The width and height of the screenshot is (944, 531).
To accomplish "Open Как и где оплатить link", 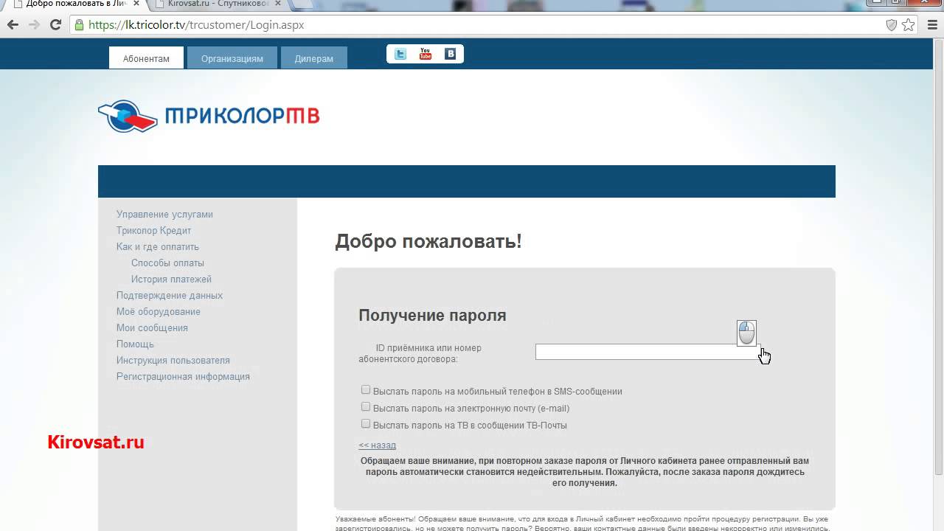I will tap(158, 246).
